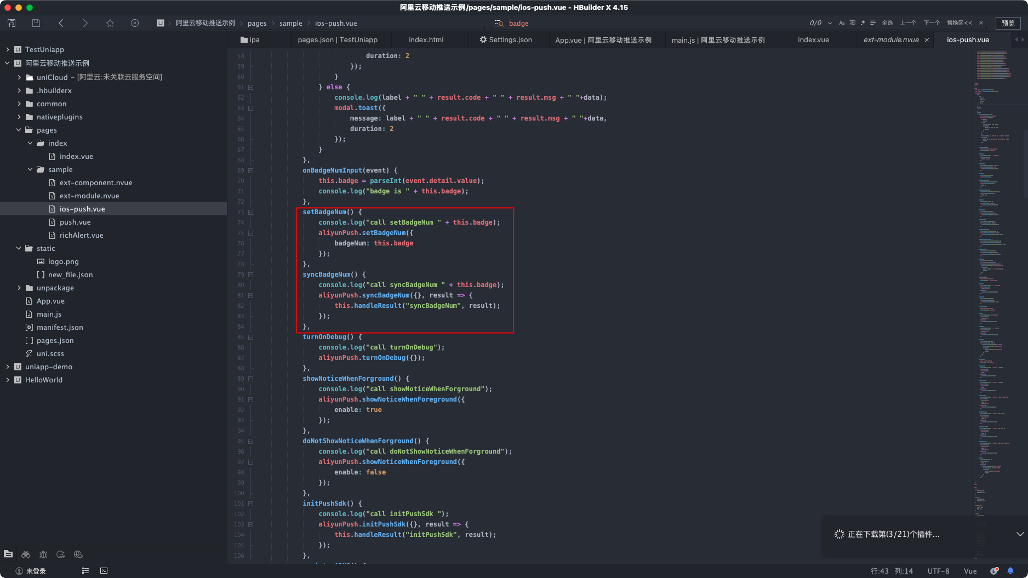
Task: Click UTF-8 encoding in status bar
Action: [x=939, y=571]
